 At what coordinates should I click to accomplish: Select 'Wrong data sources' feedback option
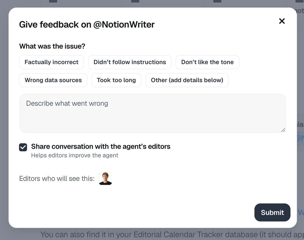point(53,80)
